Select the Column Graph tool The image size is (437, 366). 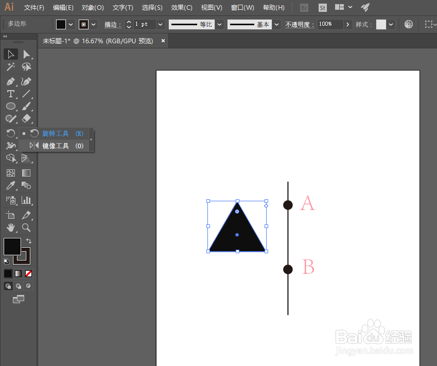coord(26,200)
